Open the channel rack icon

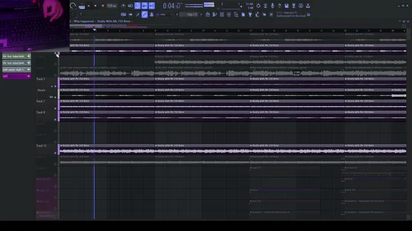coord(221,14)
